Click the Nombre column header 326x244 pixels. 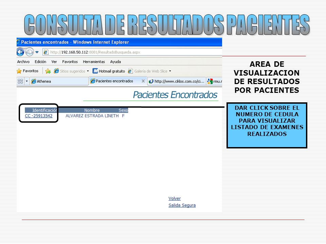(92, 110)
